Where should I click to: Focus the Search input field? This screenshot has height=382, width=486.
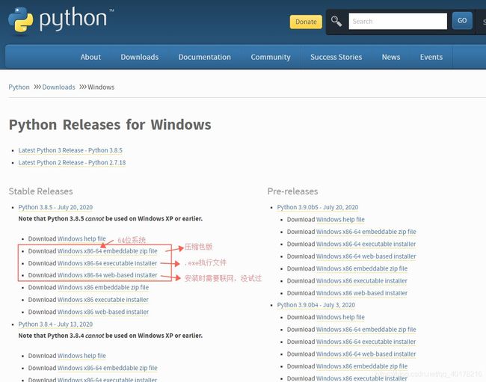pyautogui.click(x=398, y=22)
